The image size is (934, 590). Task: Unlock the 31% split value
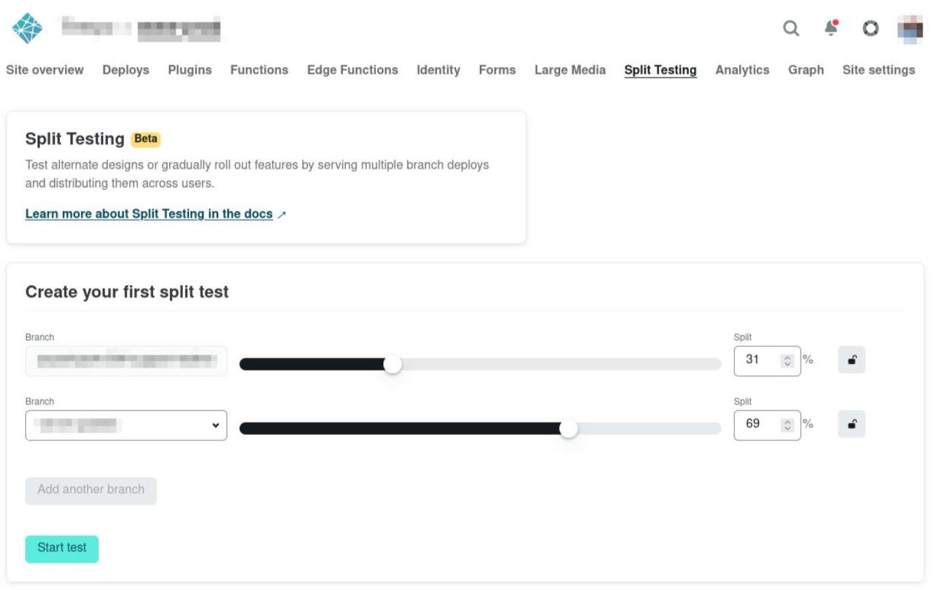coord(852,360)
